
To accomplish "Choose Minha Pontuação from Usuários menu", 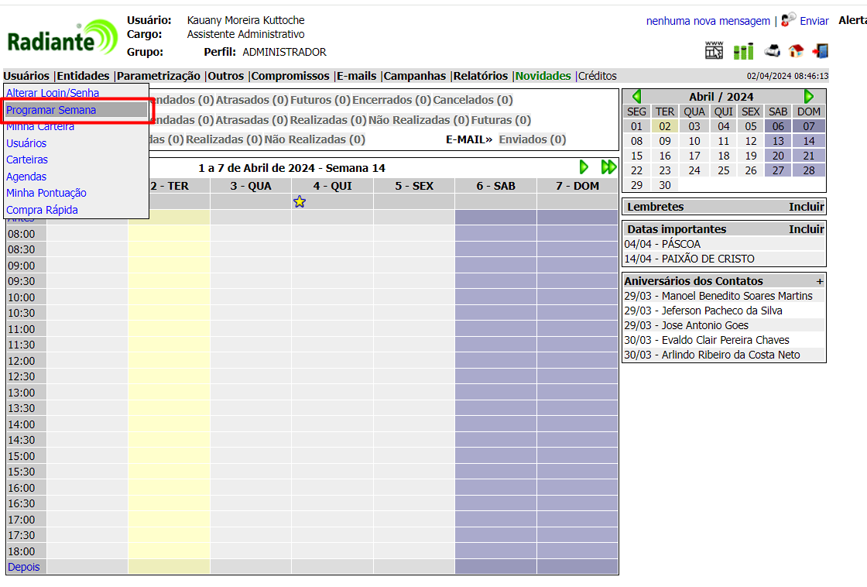I will pos(46,193).
